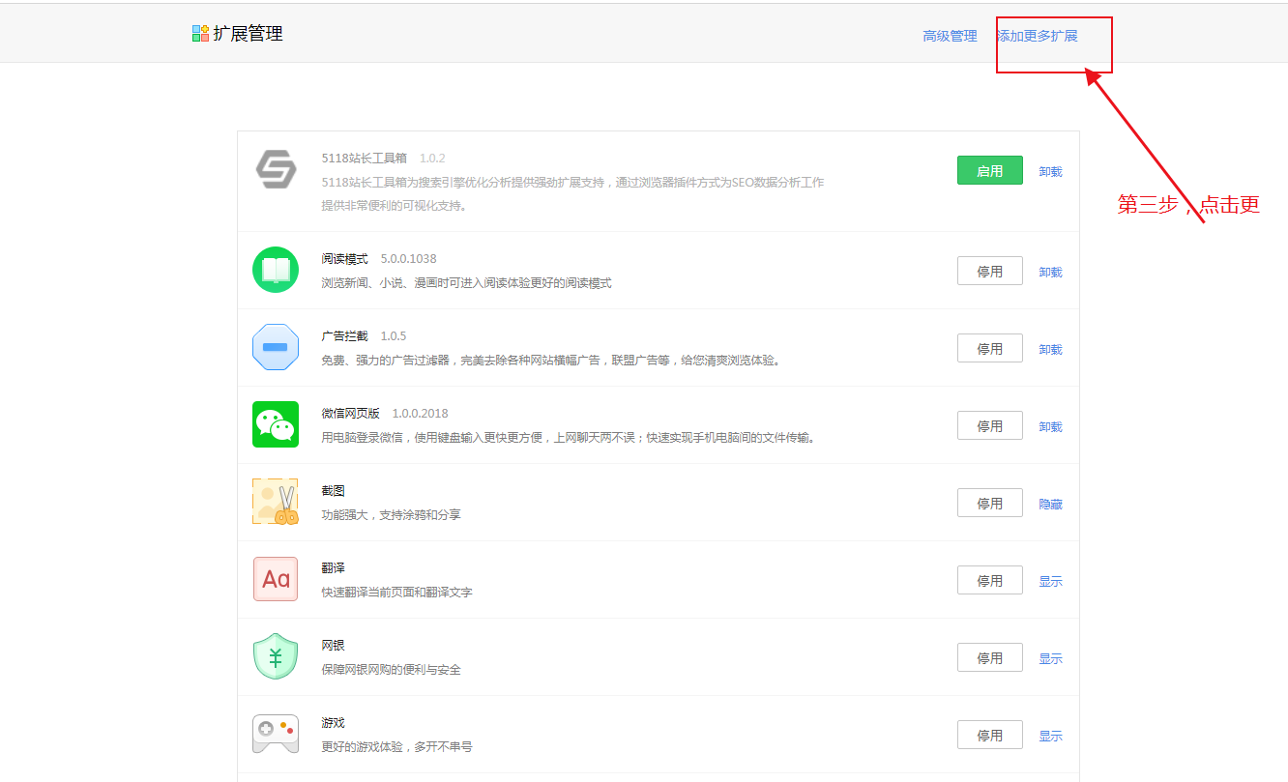The image size is (1288, 782).
Task: Disable 微信网页版 with its 停用 button
Action: click(989, 425)
